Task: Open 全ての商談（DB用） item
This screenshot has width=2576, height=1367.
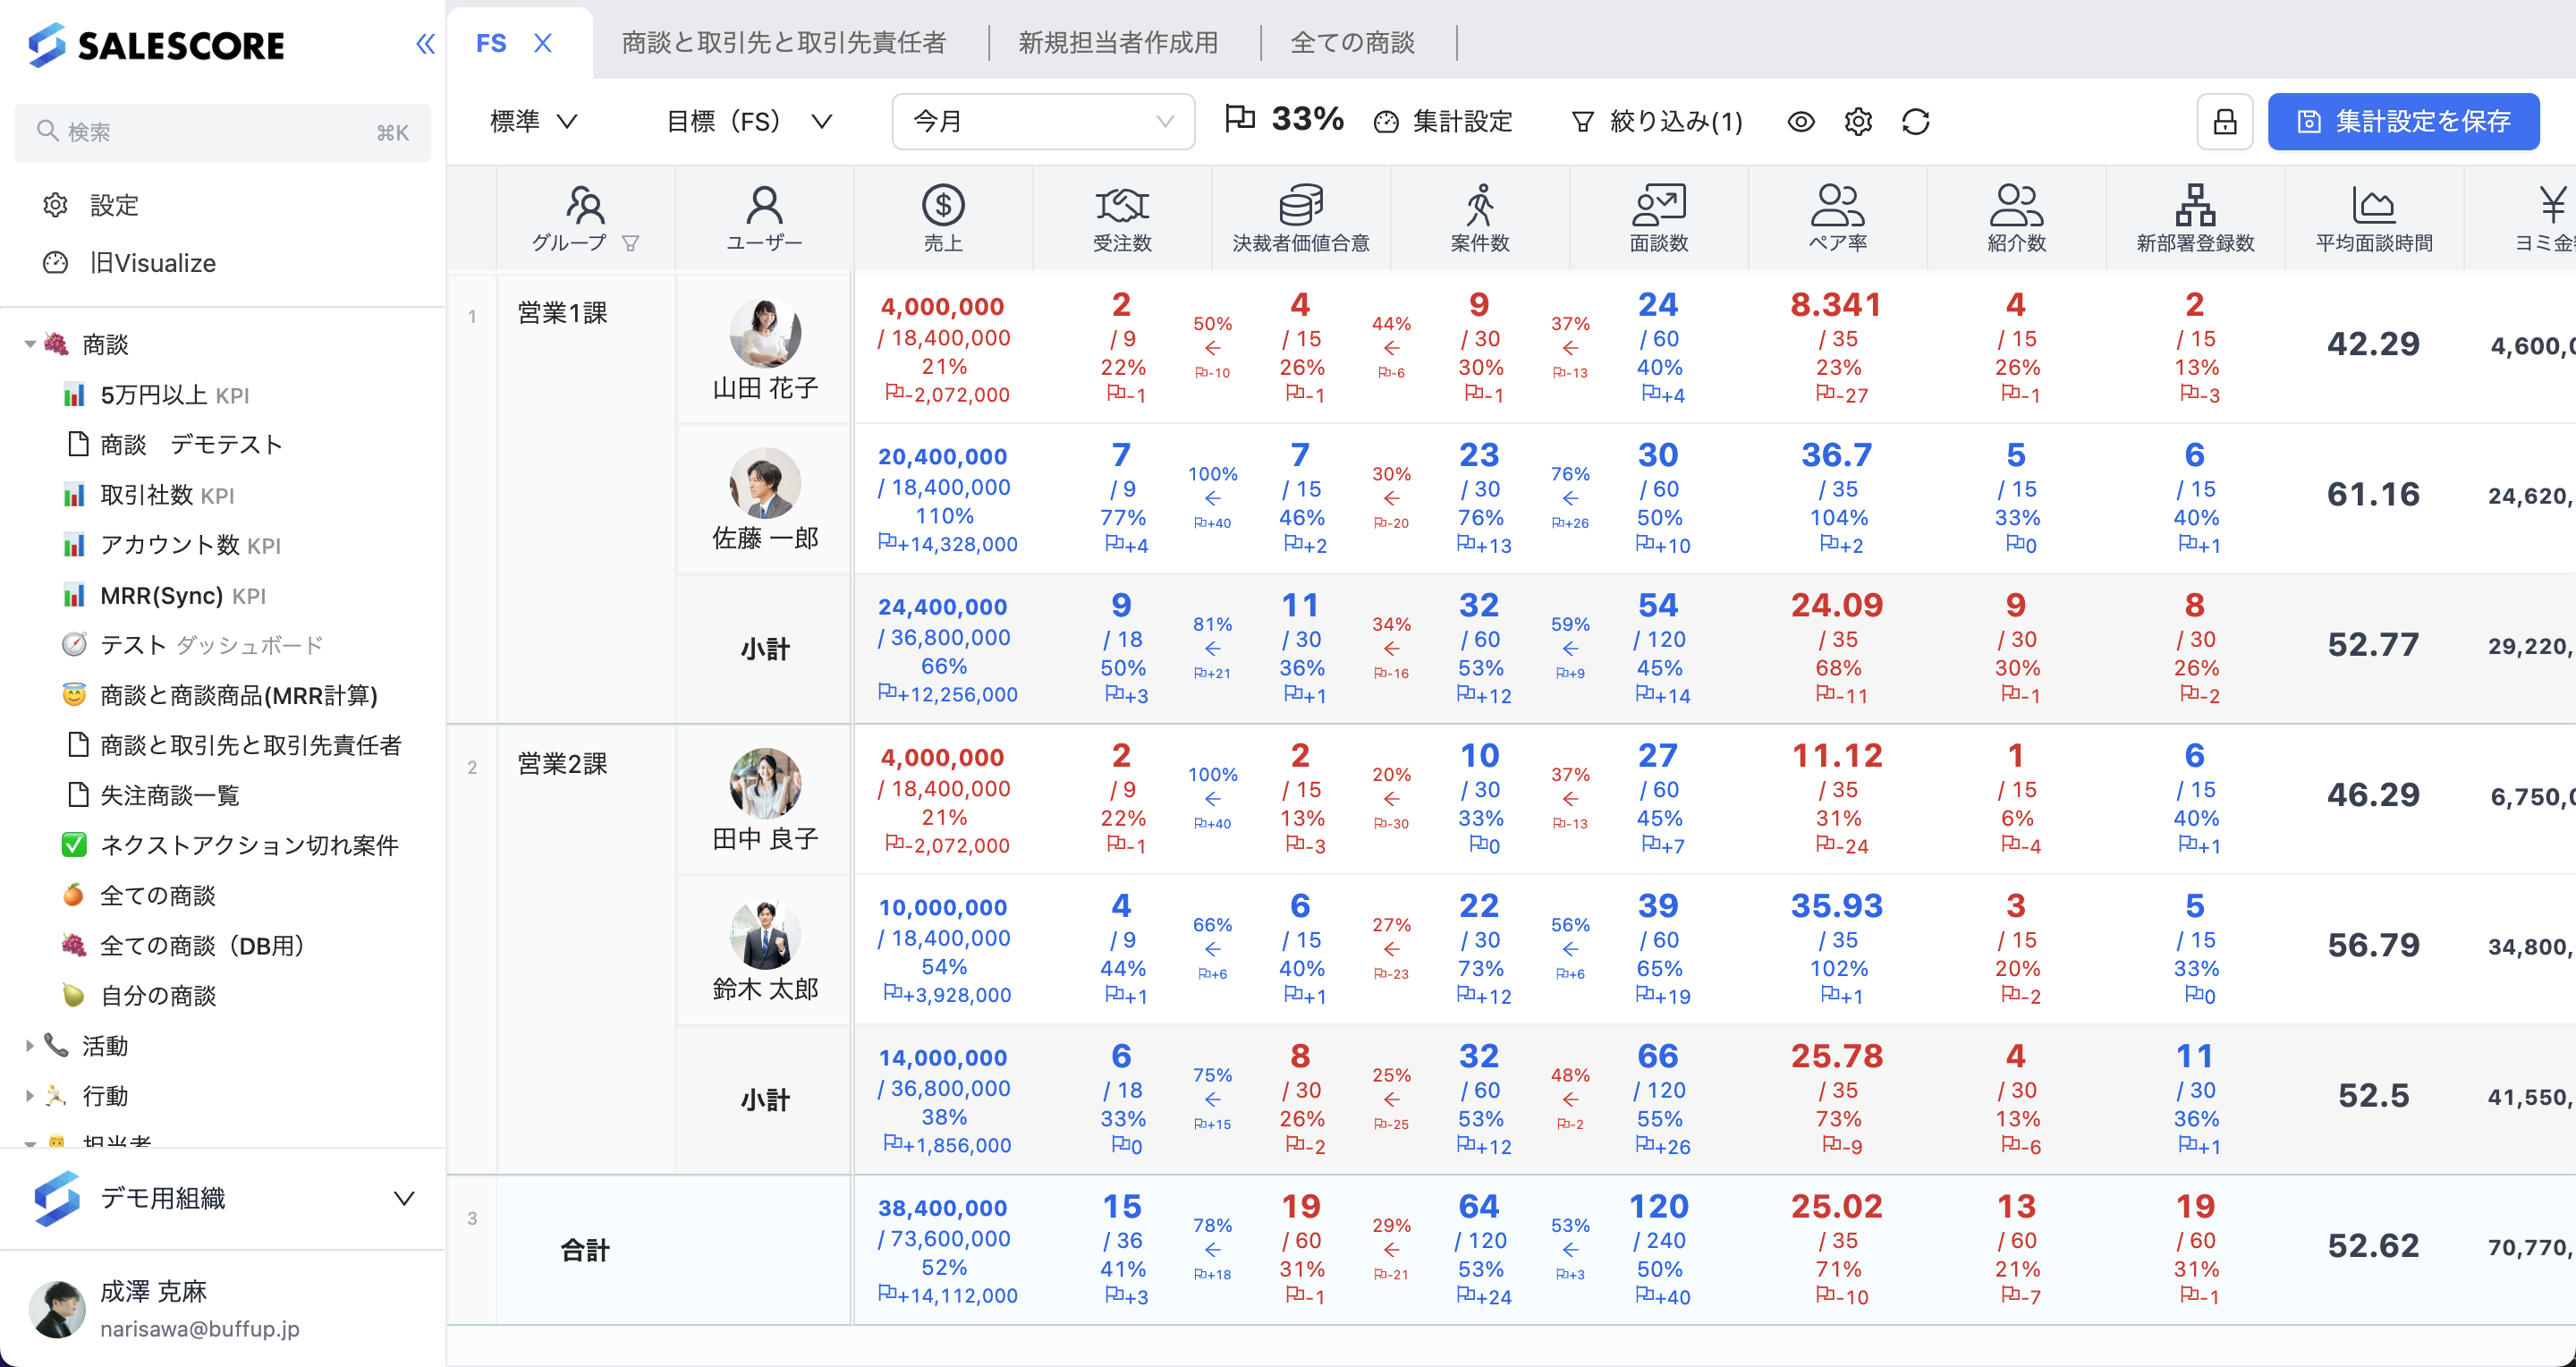Action: point(183,945)
